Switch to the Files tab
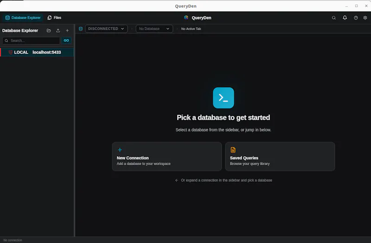This screenshot has height=243, width=371. pyautogui.click(x=54, y=18)
